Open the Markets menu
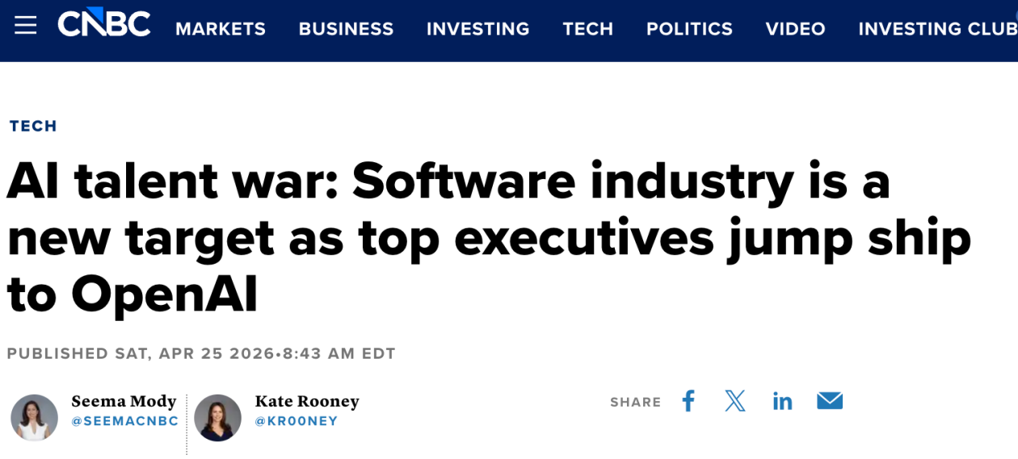 point(221,29)
